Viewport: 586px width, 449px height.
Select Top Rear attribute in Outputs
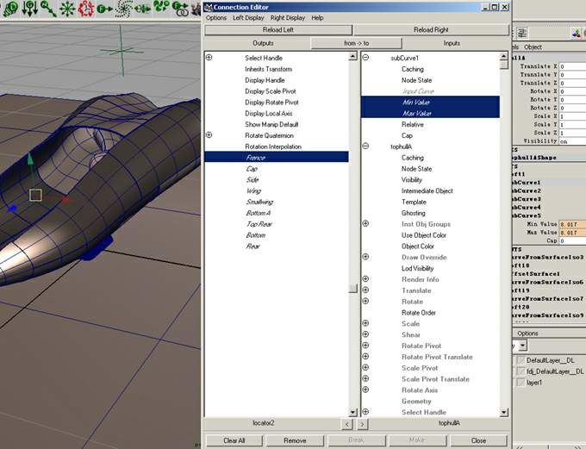pos(259,224)
